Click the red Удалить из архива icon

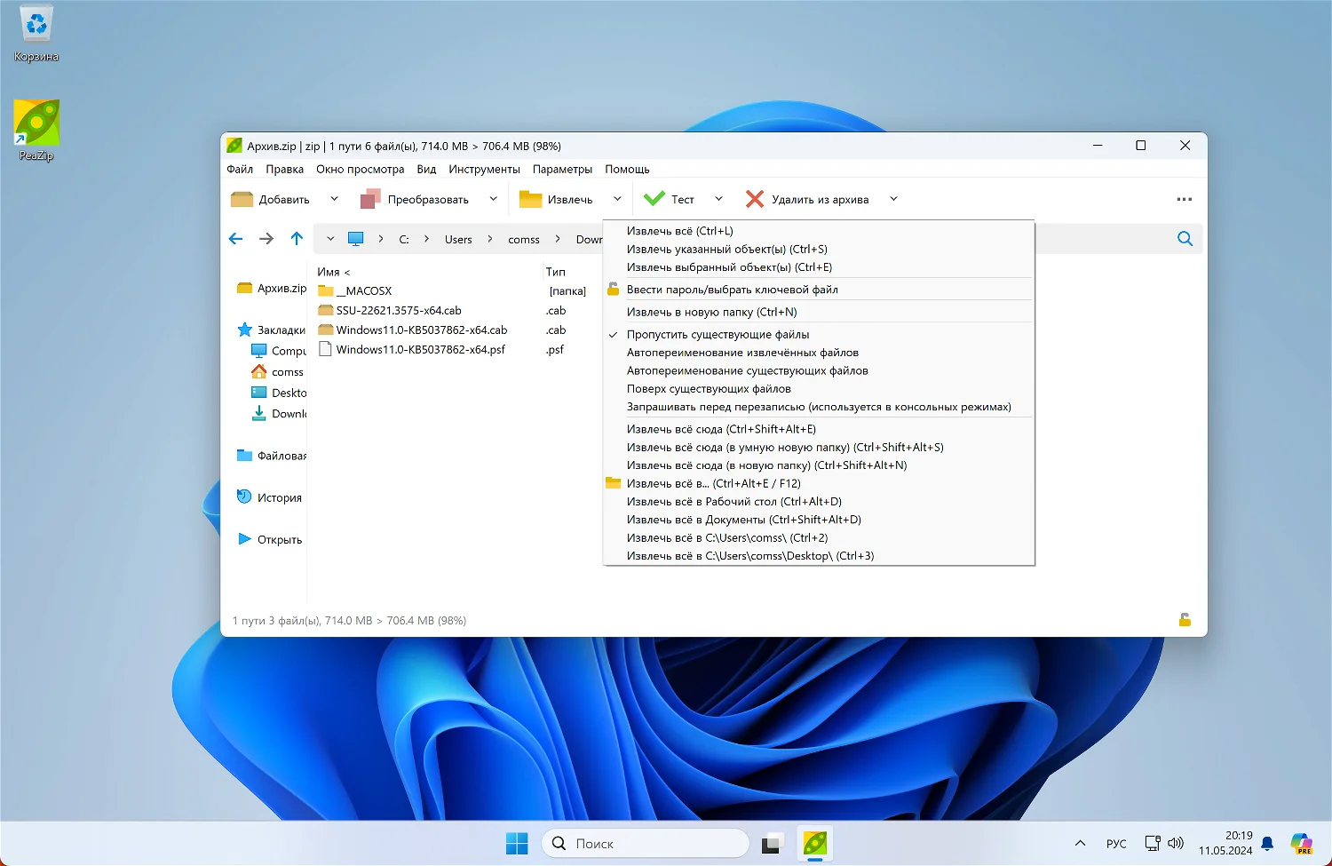coord(755,199)
